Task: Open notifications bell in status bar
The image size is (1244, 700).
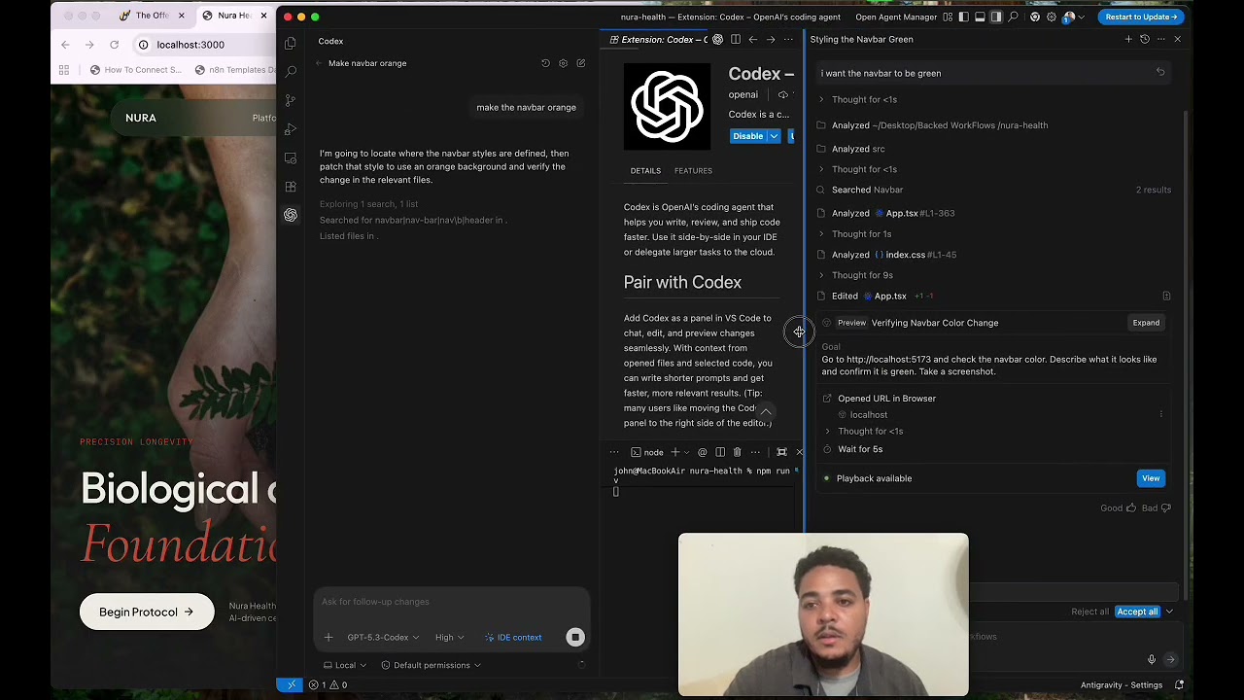Action: [1179, 684]
